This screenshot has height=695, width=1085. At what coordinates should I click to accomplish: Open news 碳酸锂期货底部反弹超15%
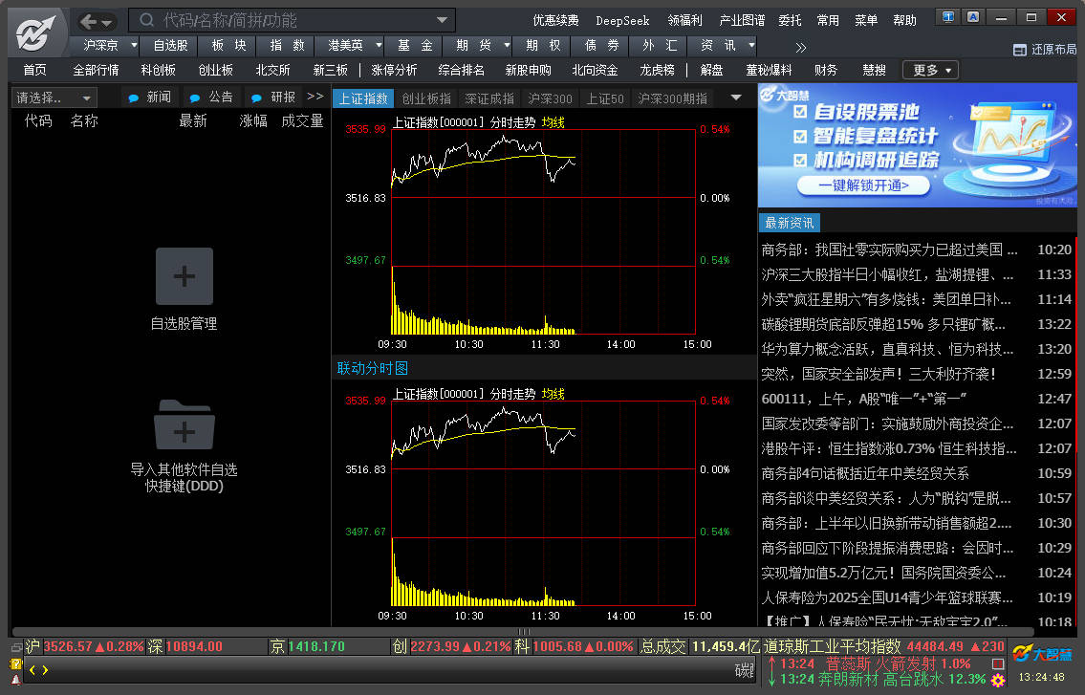click(883, 324)
